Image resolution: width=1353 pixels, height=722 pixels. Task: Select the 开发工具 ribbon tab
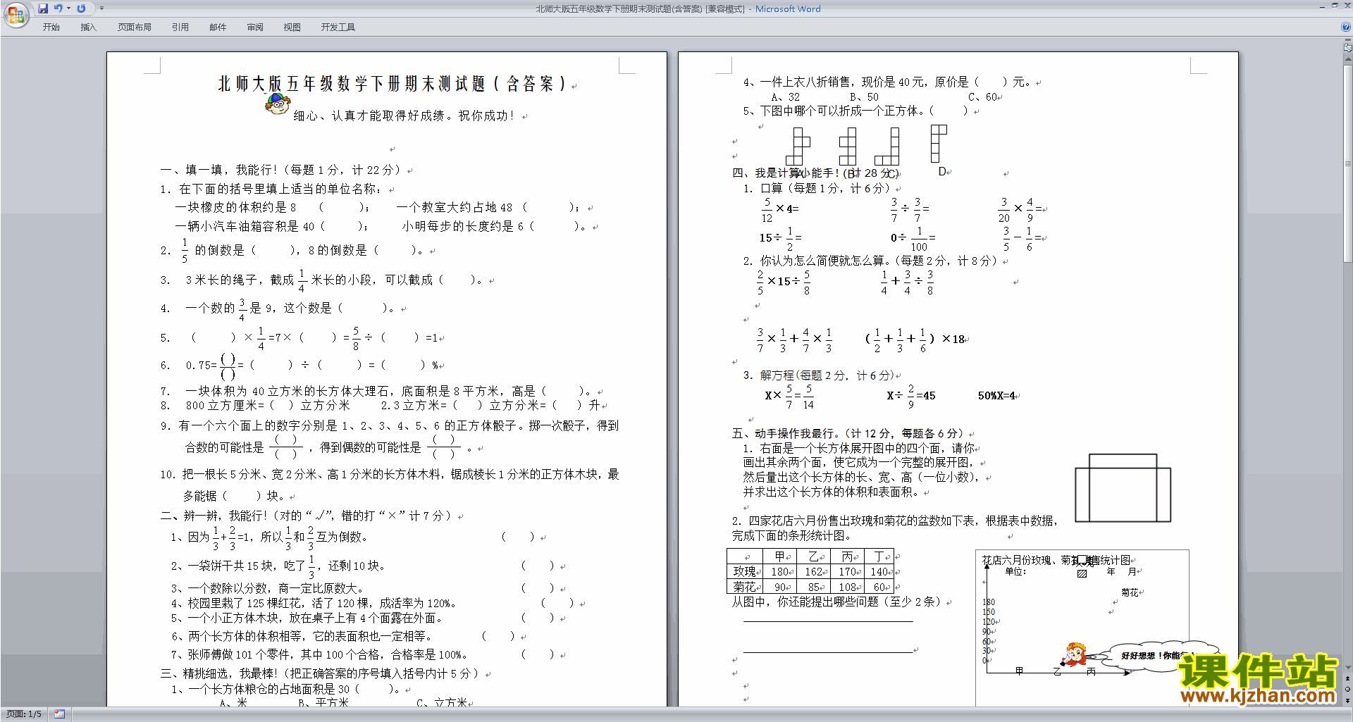pyautogui.click(x=338, y=27)
